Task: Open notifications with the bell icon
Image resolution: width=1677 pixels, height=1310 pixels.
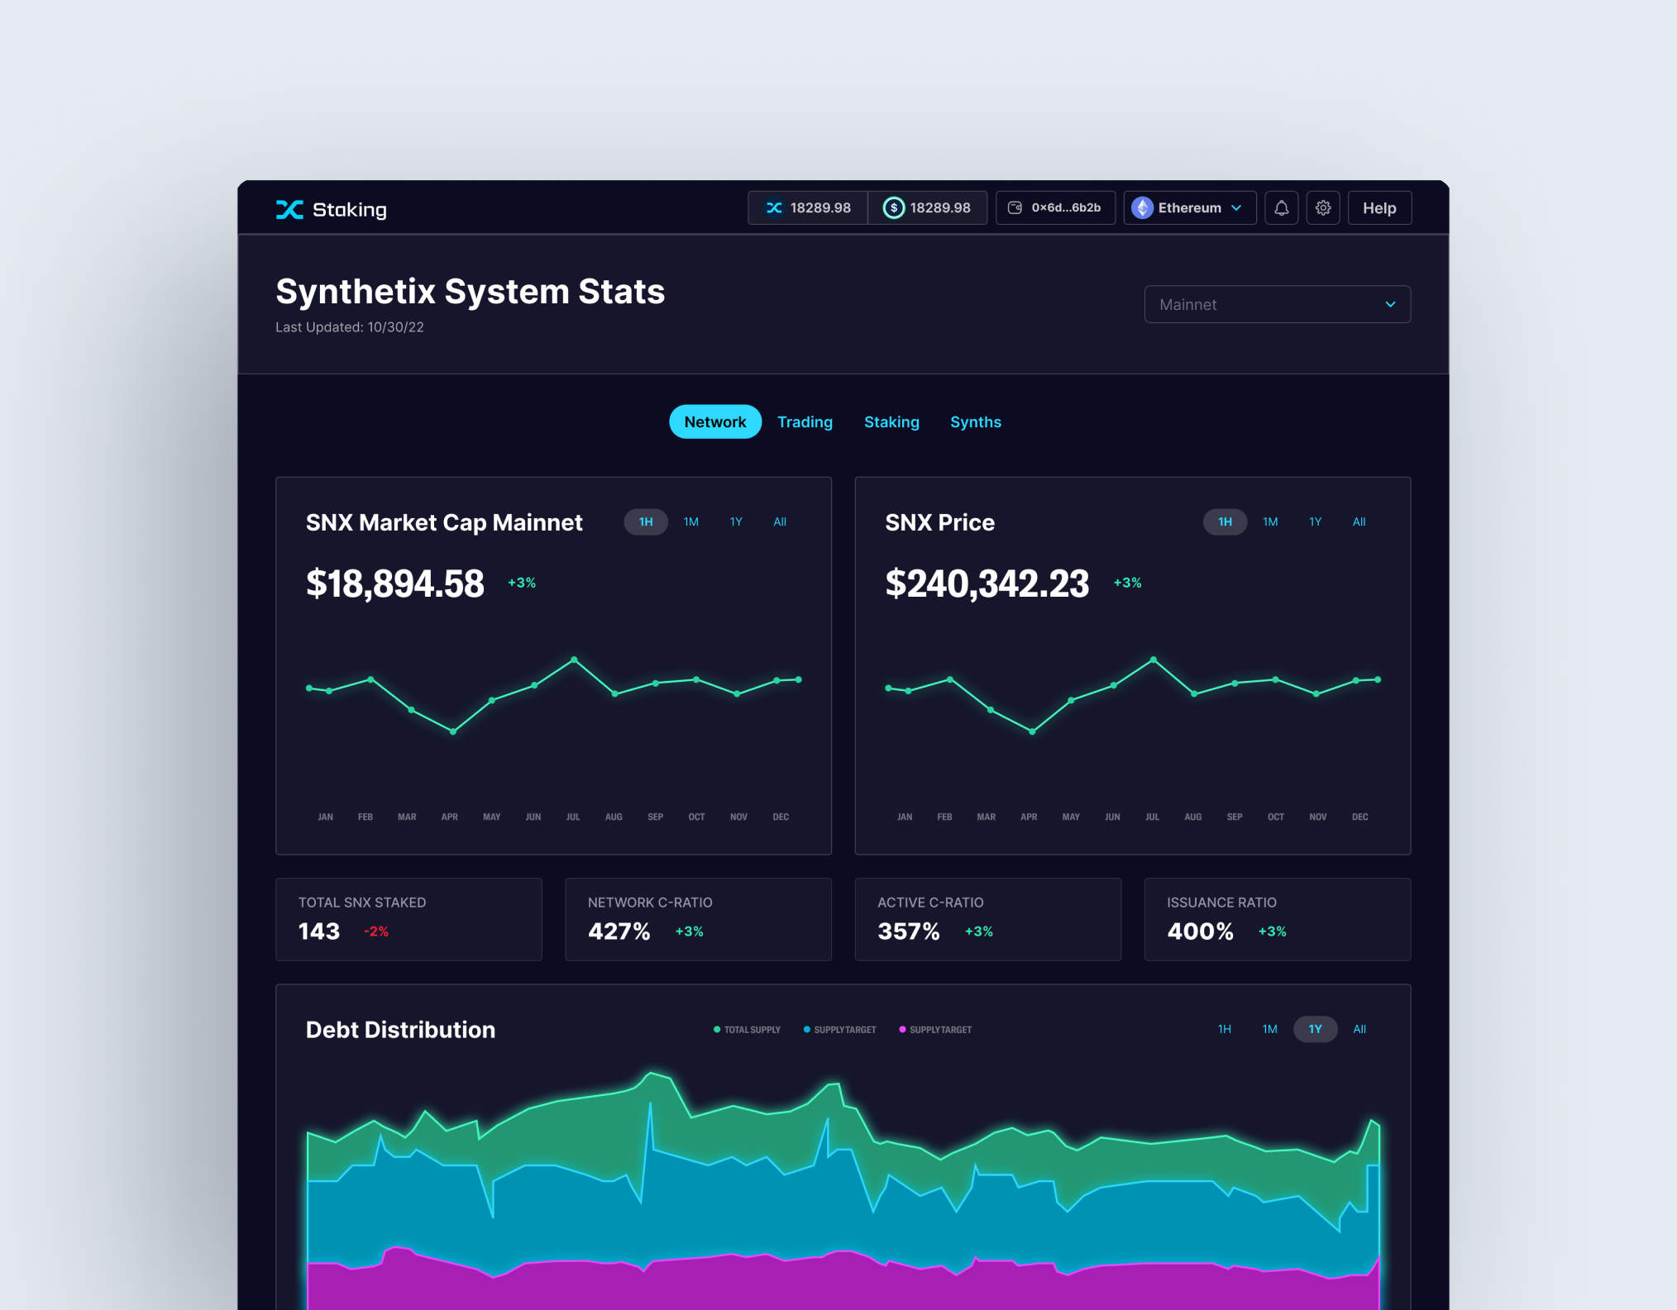Action: coord(1281,208)
